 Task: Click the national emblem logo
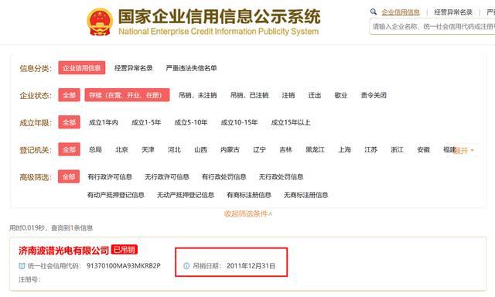tap(100, 22)
